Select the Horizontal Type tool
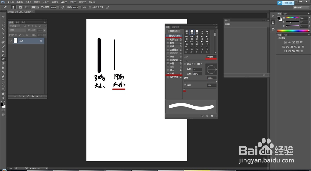This screenshot has height=171, width=311. coord(3,81)
